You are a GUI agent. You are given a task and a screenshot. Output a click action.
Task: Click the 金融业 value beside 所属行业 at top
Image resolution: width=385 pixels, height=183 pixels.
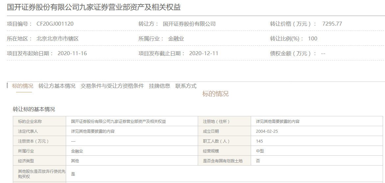tap(176, 39)
